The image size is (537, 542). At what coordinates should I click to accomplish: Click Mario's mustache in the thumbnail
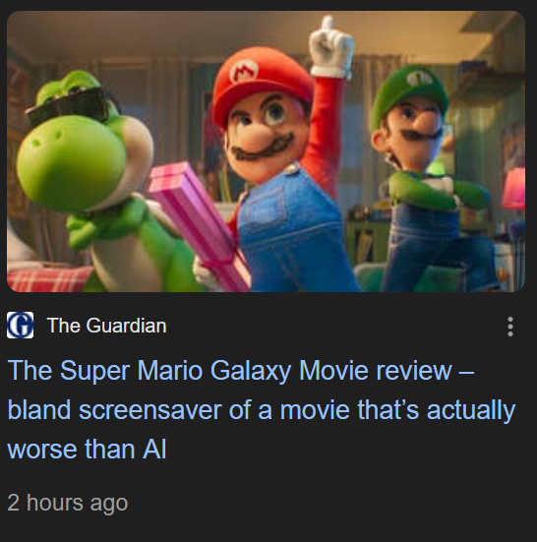(x=263, y=149)
